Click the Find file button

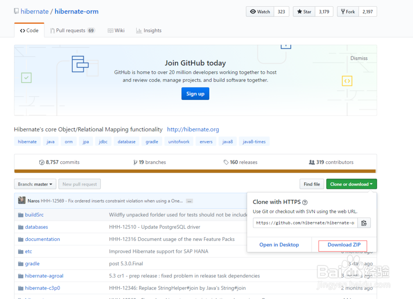pos(312,184)
